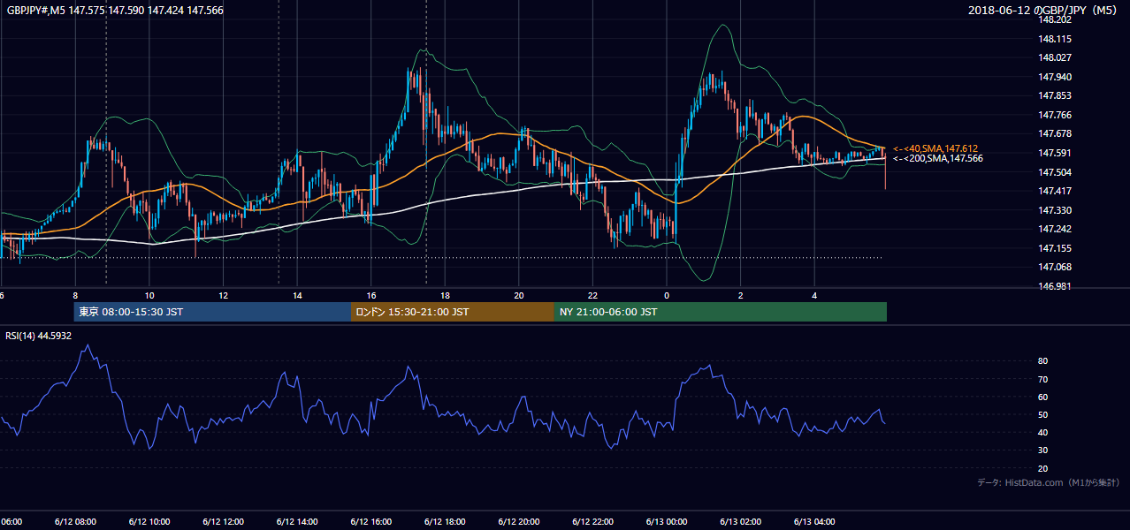This screenshot has width=1130, height=530.
Task: Click hour label 18 on chart time axis
Action: click(445, 295)
